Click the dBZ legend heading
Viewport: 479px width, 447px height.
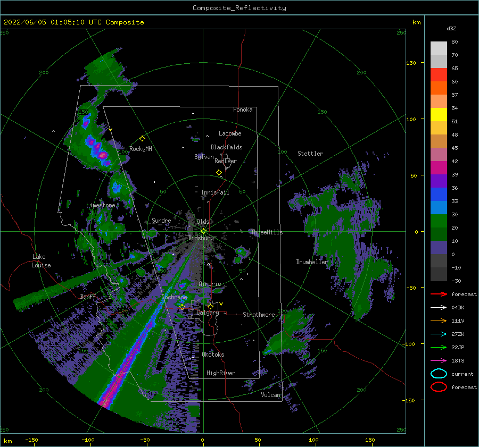(451, 28)
